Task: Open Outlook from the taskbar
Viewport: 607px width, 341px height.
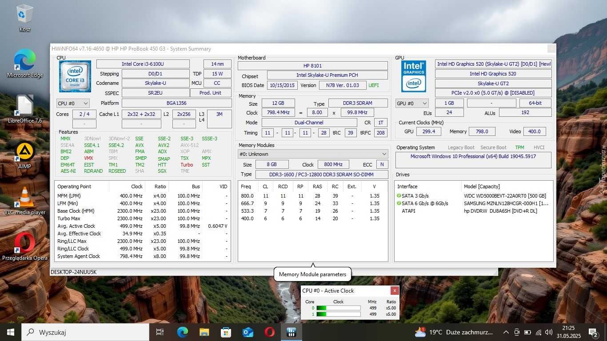Action: click(248, 332)
